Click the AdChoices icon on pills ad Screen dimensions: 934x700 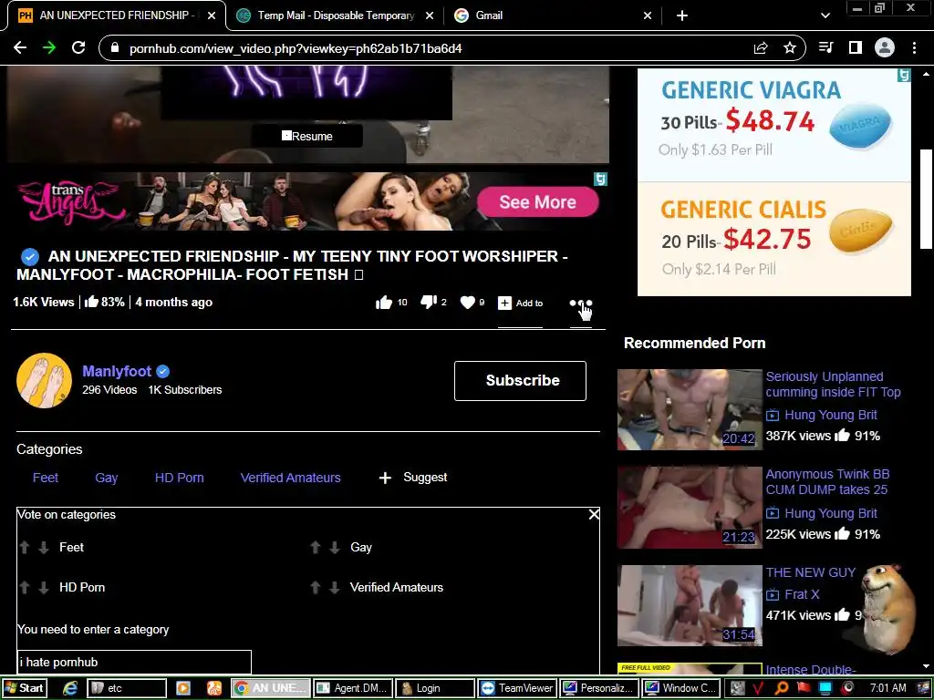[x=904, y=75]
